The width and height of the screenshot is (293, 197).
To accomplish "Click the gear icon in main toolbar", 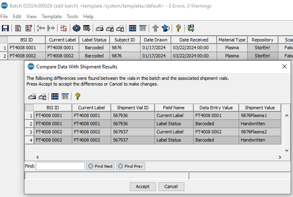I will point(76,28).
